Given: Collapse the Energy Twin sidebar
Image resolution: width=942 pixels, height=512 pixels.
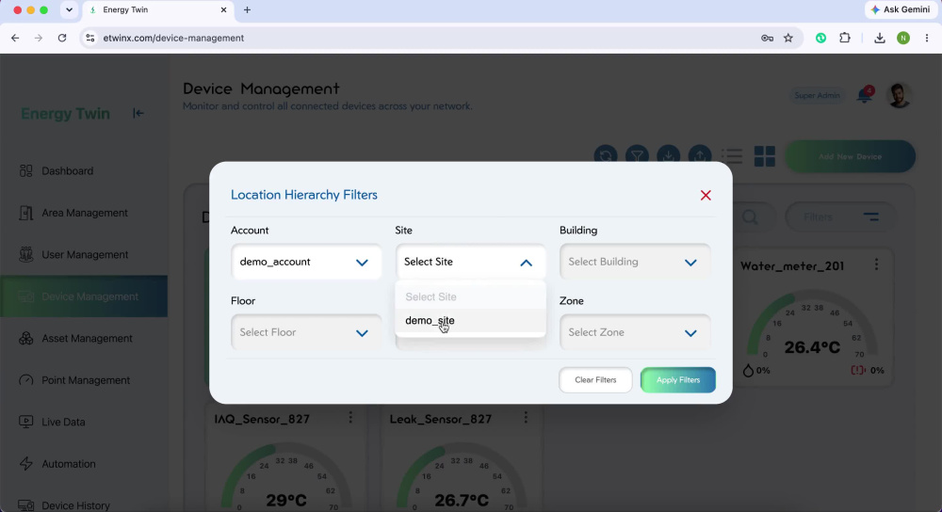Looking at the screenshot, I should [138, 113].
